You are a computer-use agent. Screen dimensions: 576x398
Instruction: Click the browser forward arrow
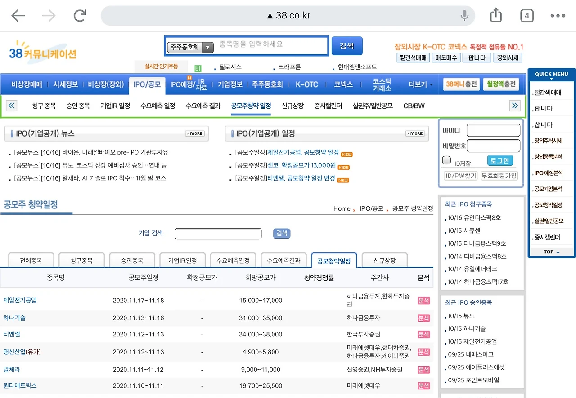click(49, 16)
